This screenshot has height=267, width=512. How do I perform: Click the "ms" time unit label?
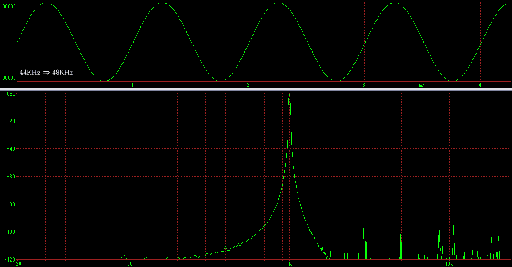coord(422,85)
